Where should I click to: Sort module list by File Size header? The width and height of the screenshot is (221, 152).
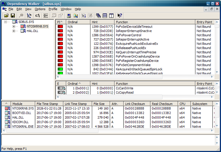[x=101, y=104]
